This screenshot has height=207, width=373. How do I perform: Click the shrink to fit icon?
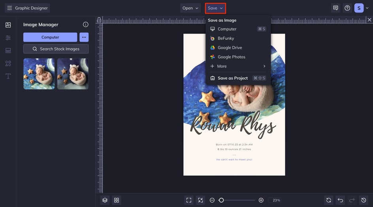coord(201,200)
